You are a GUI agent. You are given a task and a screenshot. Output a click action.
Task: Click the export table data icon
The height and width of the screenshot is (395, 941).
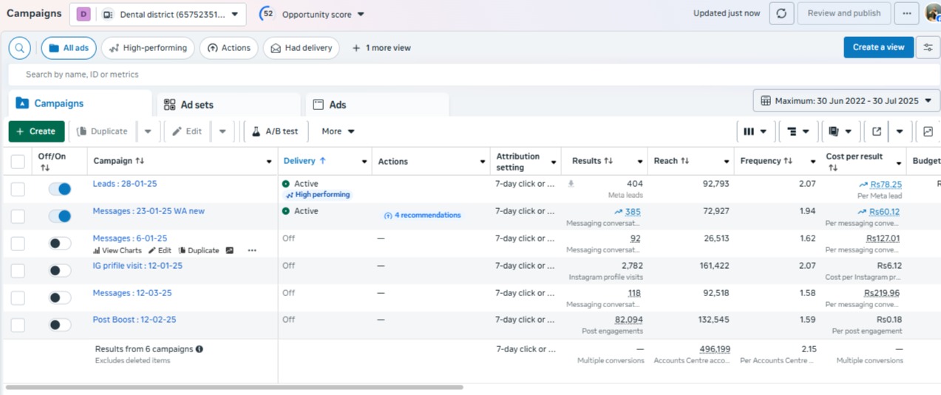877,131
